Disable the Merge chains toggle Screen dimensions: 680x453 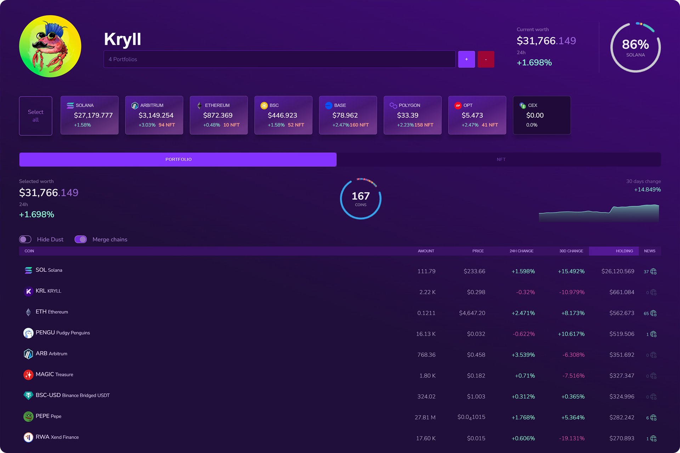[x=81, y=239]
